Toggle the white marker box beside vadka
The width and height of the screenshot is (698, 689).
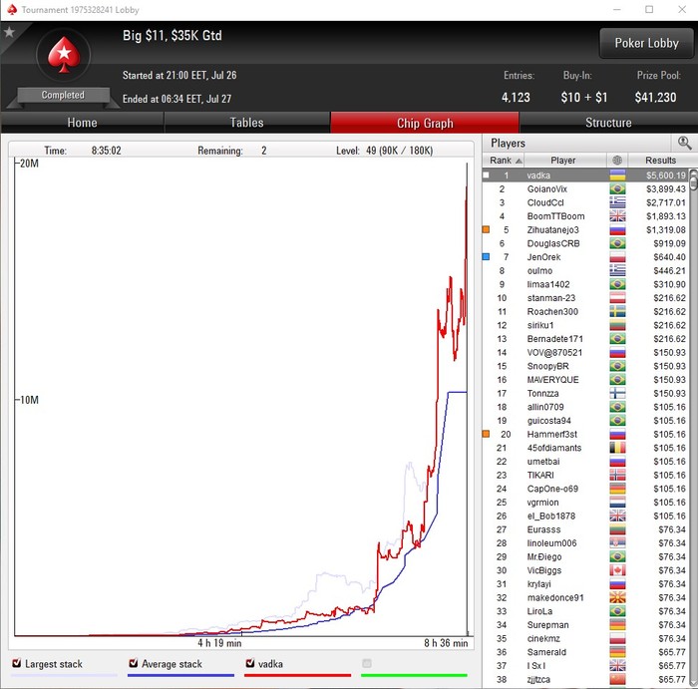487,175
